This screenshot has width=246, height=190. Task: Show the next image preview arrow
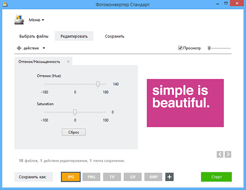(228, 154)
